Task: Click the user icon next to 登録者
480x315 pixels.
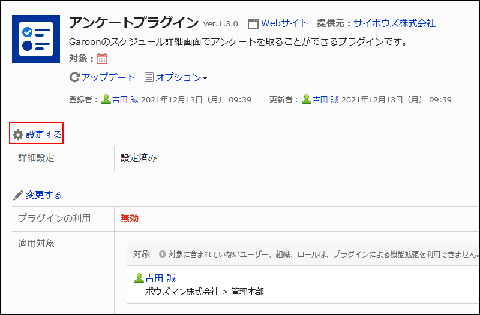Action: [106, 99]
